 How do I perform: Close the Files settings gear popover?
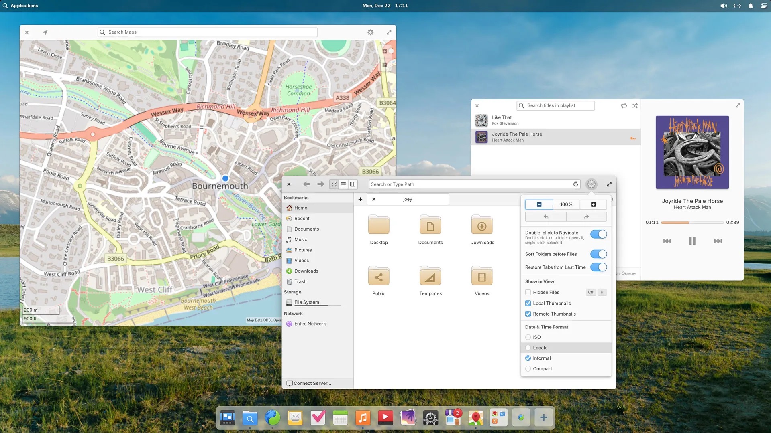click(591, 184)
